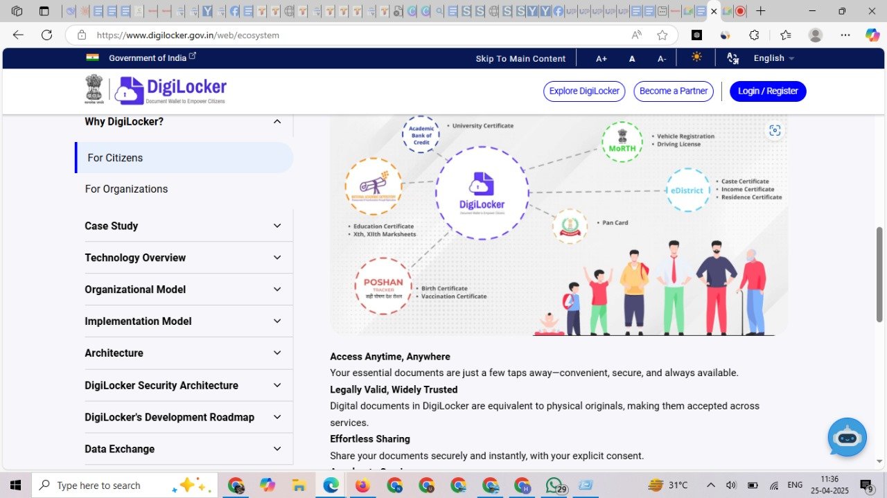Viewport: 887px width, 498px height.
Task: Open the ENG input language indicator
Action: 796,485
